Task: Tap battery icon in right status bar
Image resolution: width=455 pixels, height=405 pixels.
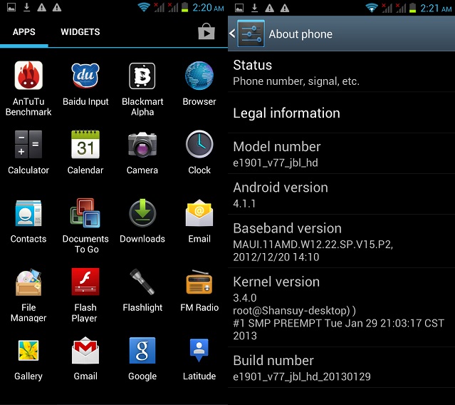Action: click(x=412, y=8)
